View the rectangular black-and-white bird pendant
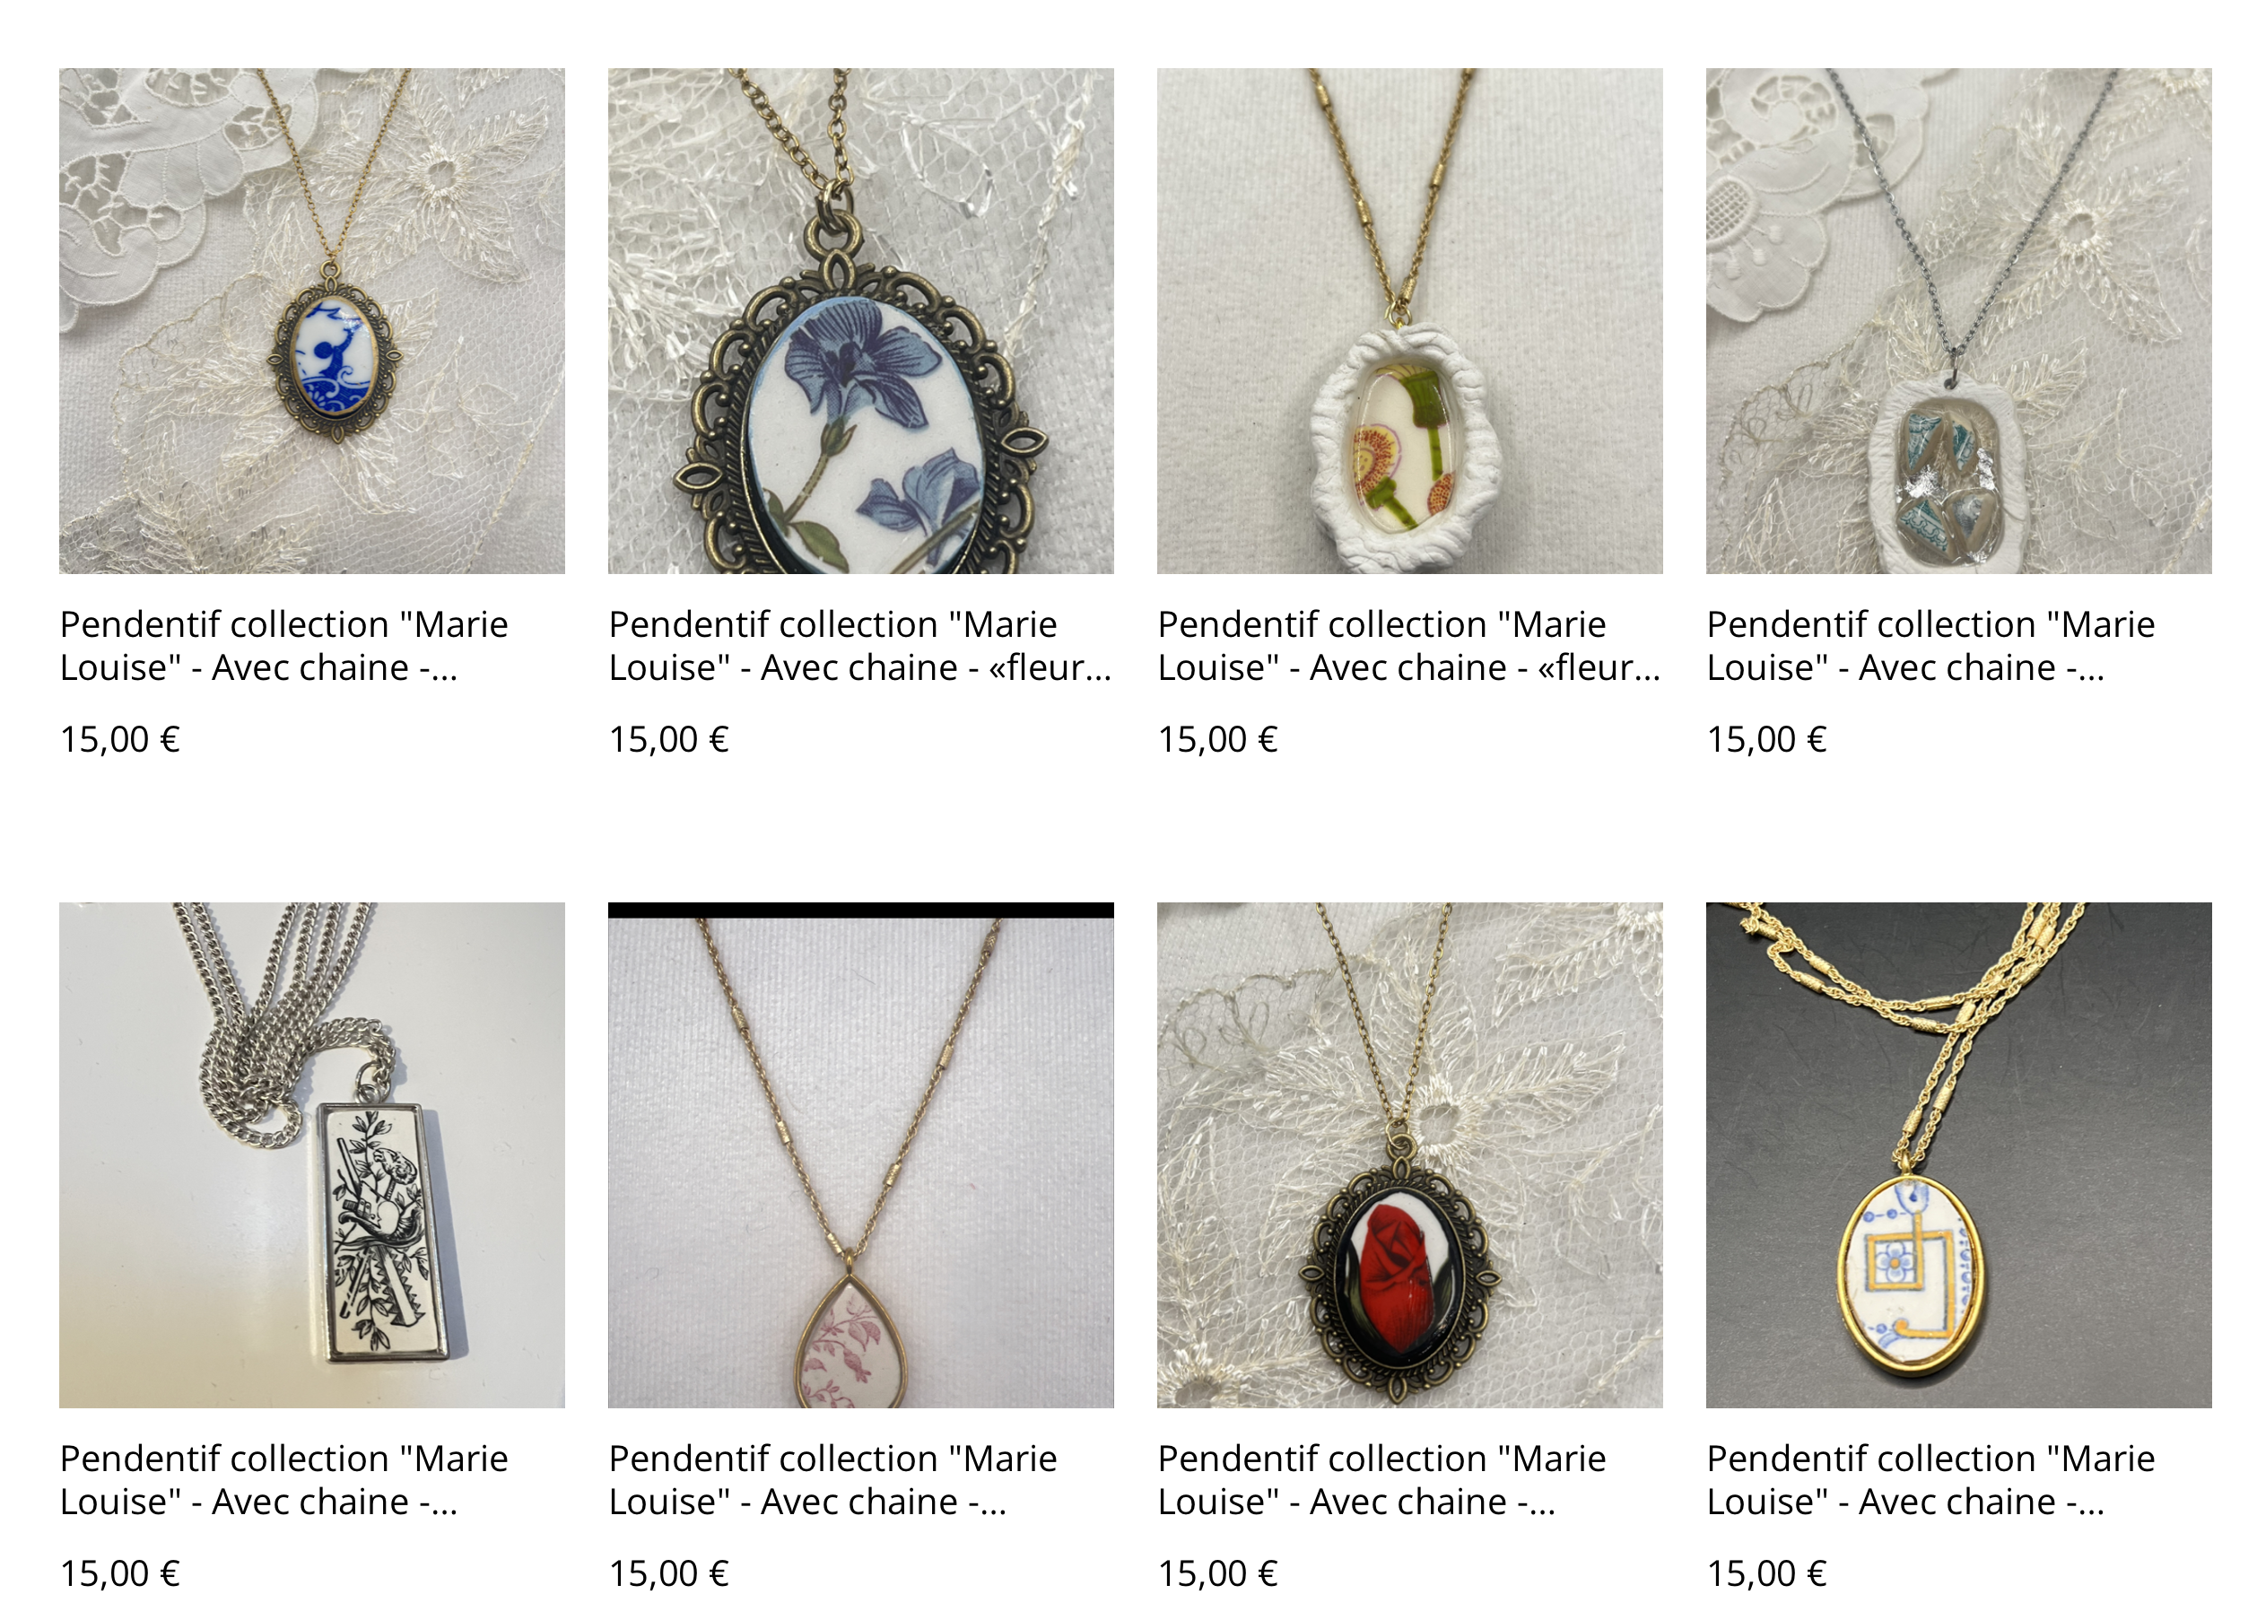 [x=311, y=1155]
